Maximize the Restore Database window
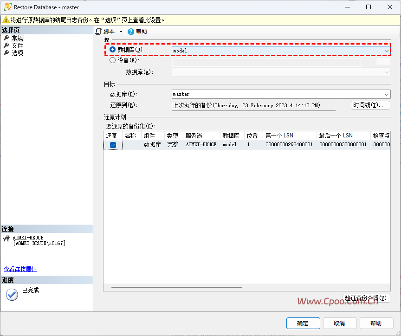 coord(369,7)
